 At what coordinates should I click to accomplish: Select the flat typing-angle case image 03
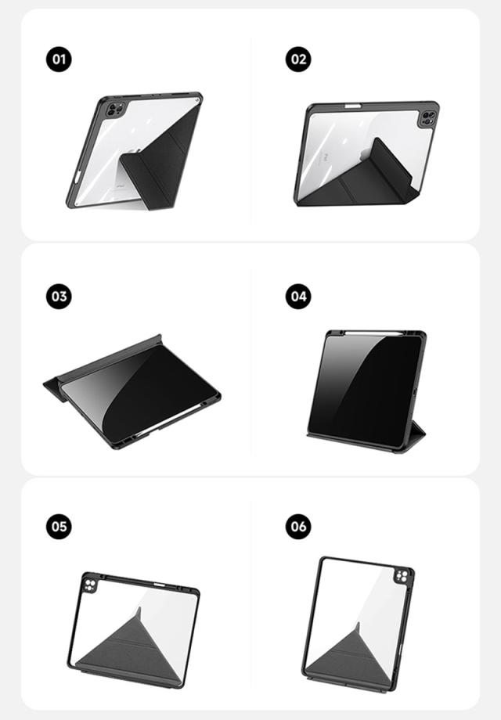[x=132, y=391]
